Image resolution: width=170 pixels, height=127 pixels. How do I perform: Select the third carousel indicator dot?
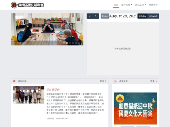pos(70,43)
